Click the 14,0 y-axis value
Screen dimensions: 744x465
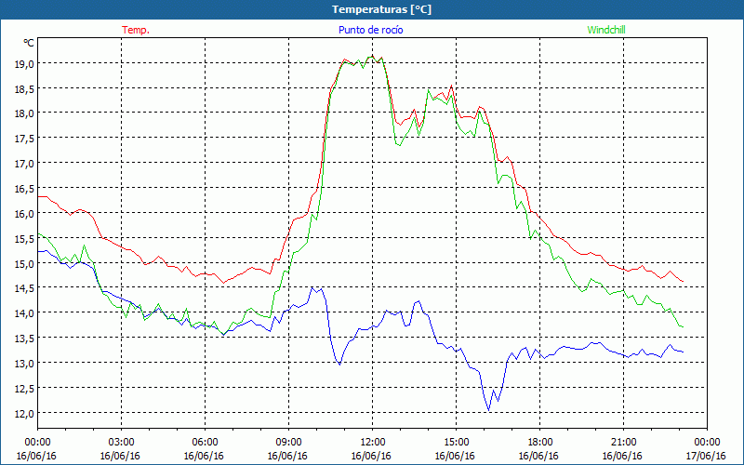[24, 312]
